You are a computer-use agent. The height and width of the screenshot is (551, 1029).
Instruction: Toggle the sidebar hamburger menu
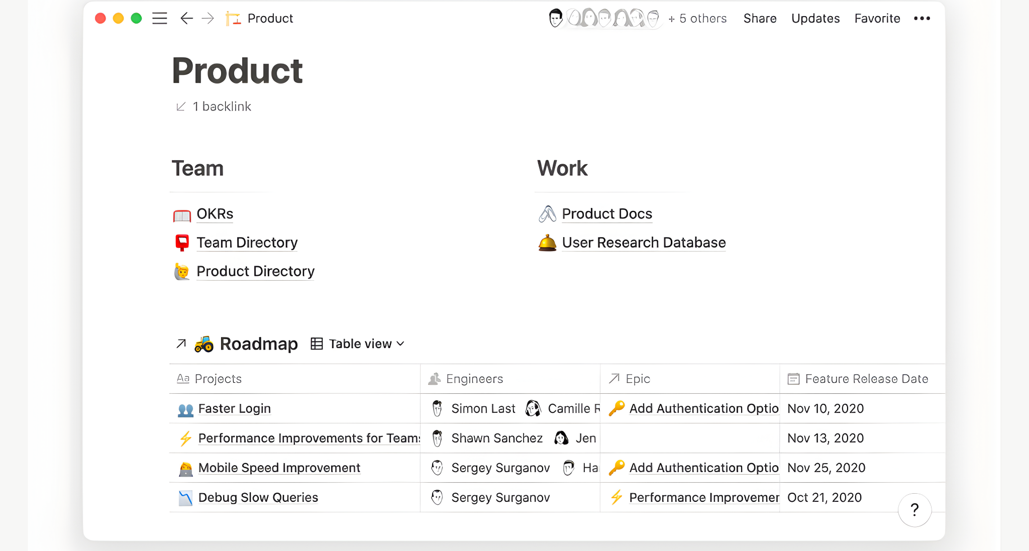tap(159, 19)
